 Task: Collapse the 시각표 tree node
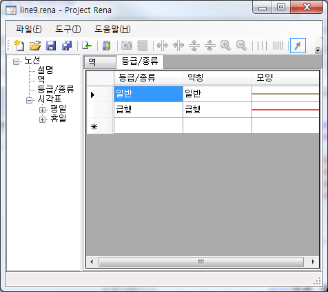(29, 100)
